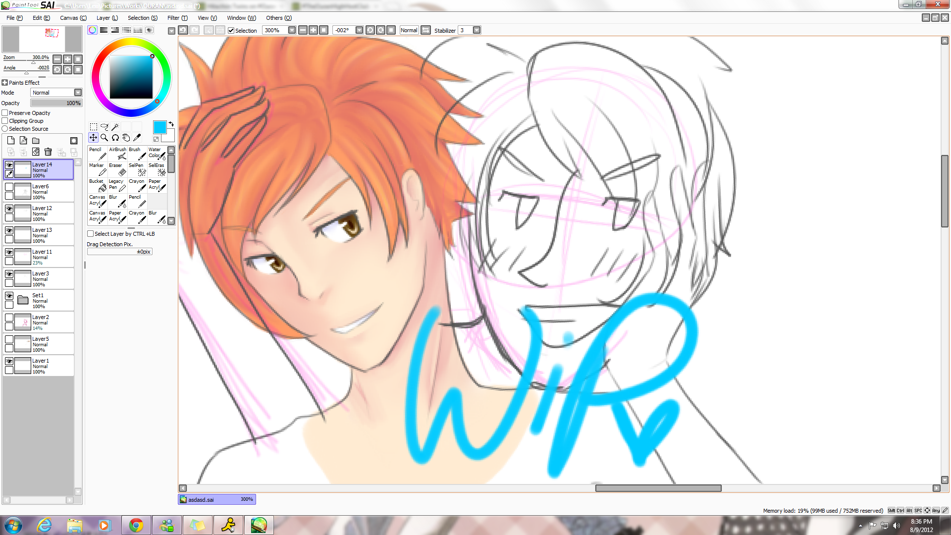The width and height of the screenshot is (951, 535).
Task: Select the Move tool
Action: coord(93,138)
